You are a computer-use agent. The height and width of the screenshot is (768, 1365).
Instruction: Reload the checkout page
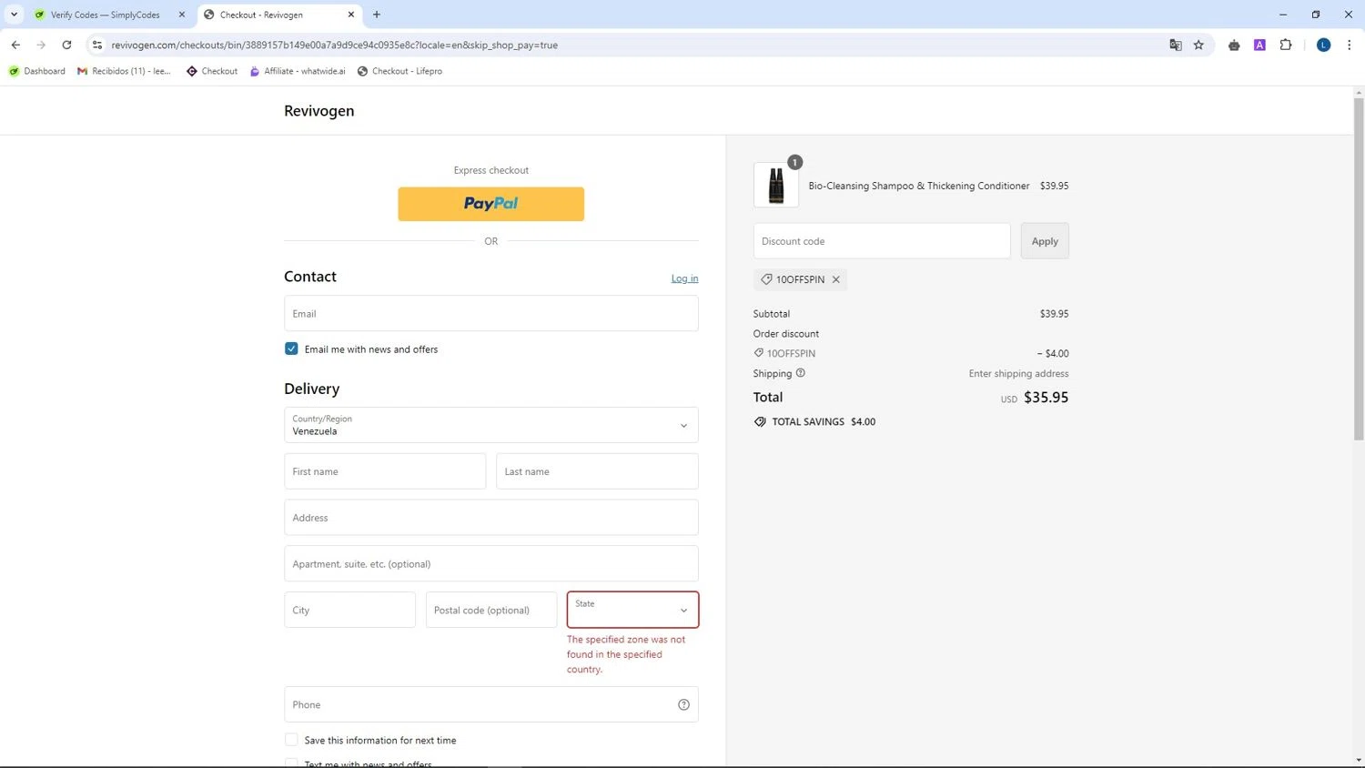tap(66, 45)
